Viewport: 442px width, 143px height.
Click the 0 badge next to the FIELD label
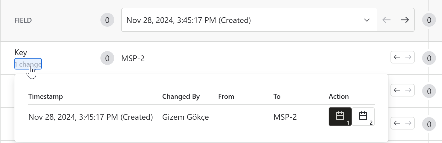(x=107, y=20)
